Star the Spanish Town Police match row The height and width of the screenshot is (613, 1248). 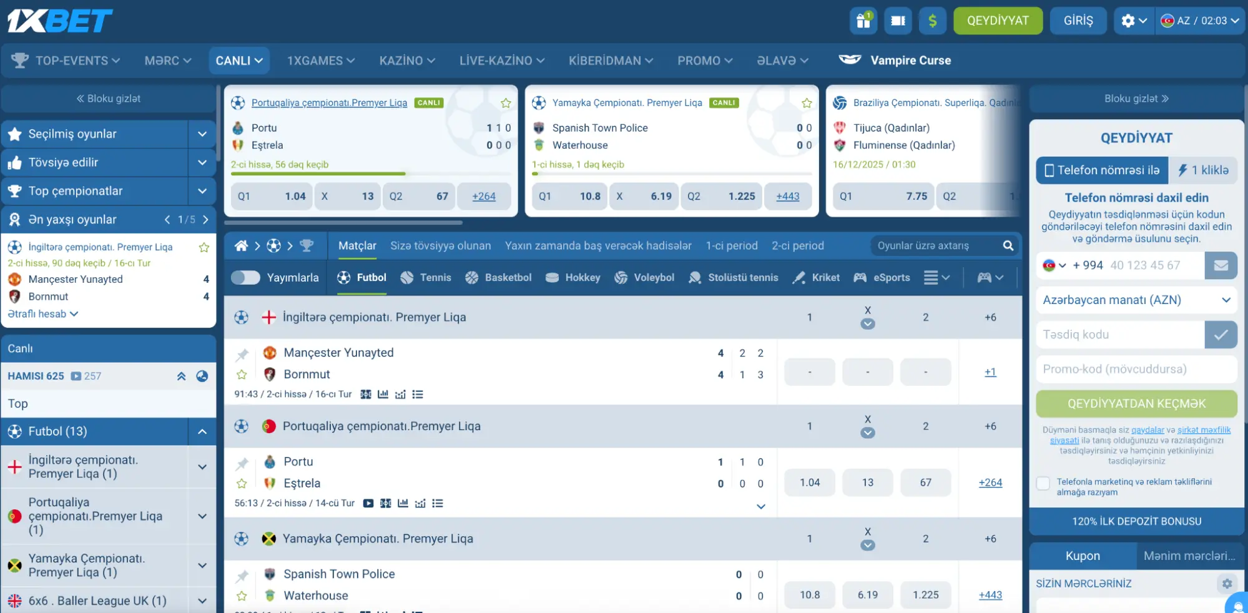(x=242, y=596)
